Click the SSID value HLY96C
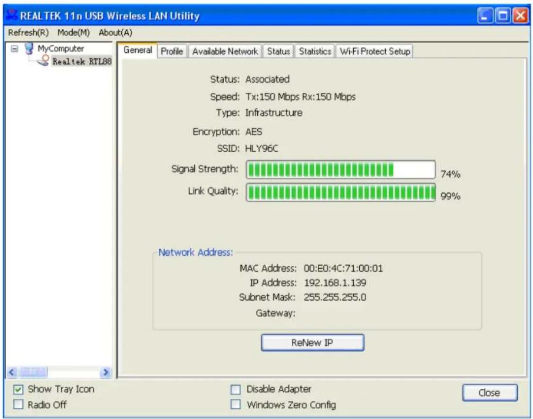Screen dimensions: 533x419 pyautogui.click(x=262, y=148)
